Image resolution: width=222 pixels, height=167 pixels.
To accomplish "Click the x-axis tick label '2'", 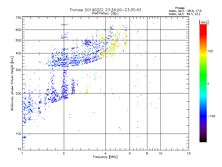I will (64, 153).
